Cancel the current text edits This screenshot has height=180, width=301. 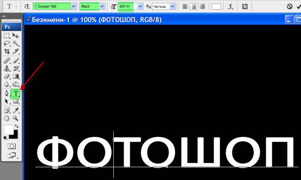click(x=289, y=7)
